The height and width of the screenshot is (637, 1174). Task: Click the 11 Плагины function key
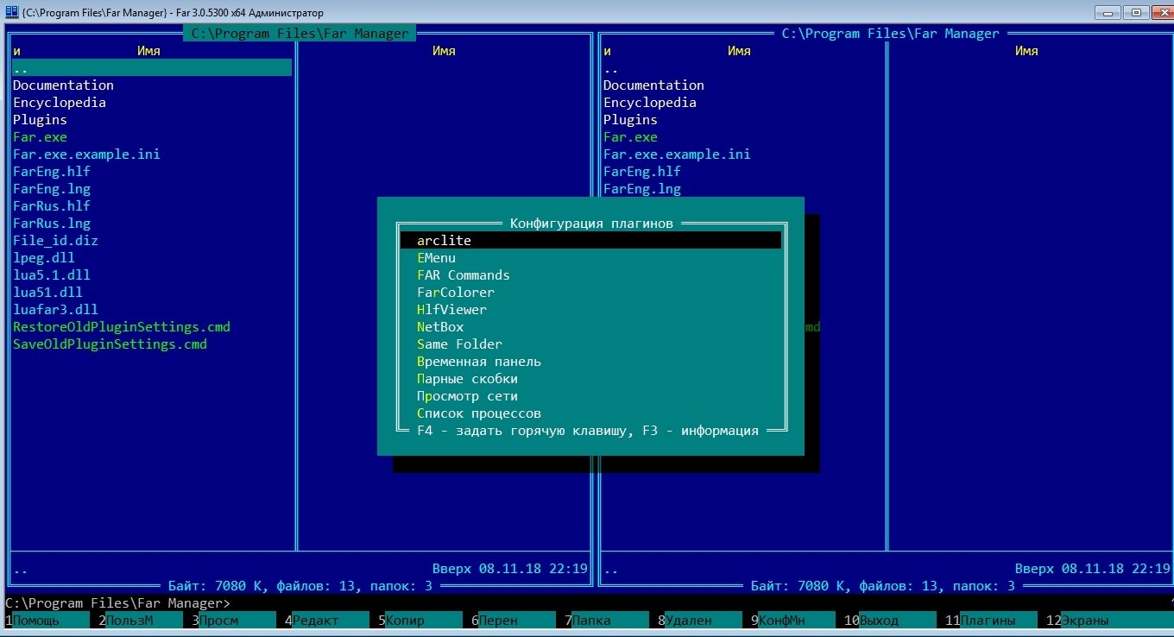pos(988,621)
